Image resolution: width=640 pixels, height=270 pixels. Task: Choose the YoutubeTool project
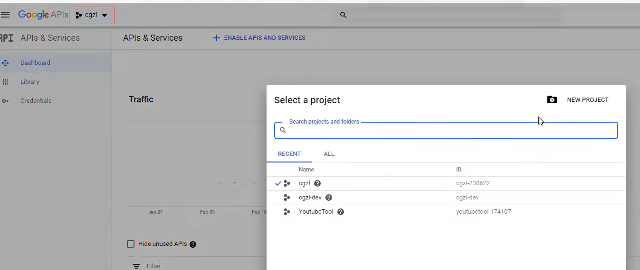[x=315, y=212]
